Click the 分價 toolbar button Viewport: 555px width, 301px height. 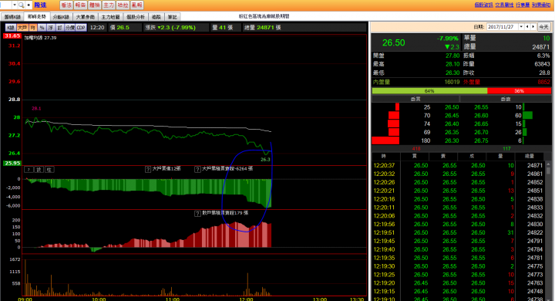(x=69, y=27)
